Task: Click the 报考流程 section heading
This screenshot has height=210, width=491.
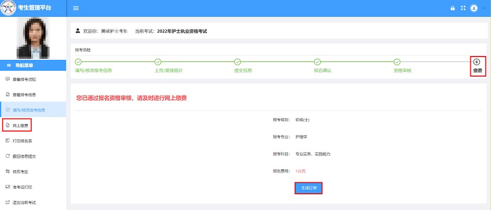Action: 83,50
